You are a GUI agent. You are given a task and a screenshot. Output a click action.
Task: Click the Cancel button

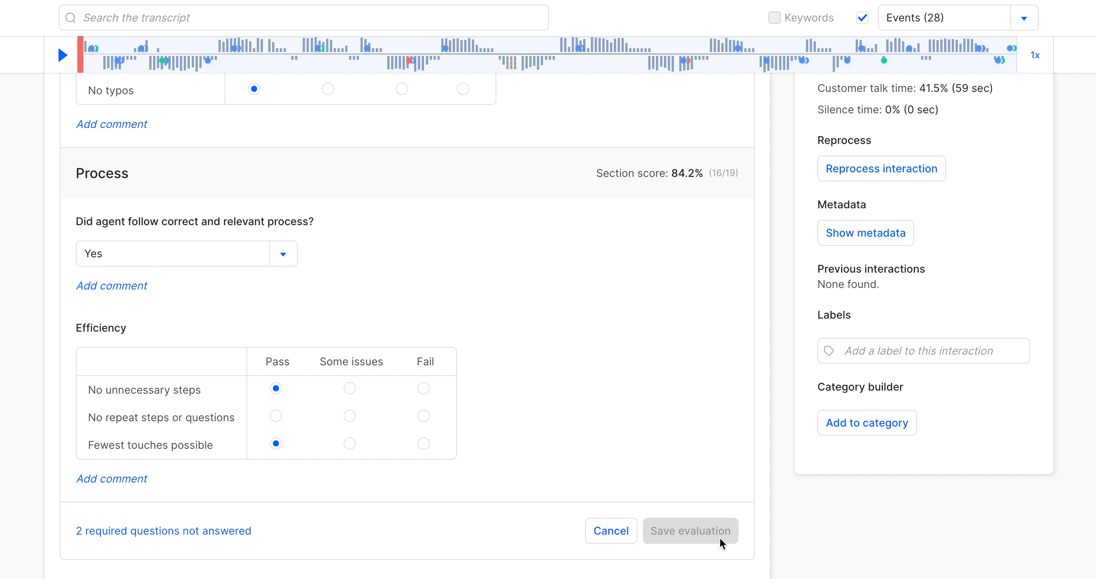(x=611, y=531)
